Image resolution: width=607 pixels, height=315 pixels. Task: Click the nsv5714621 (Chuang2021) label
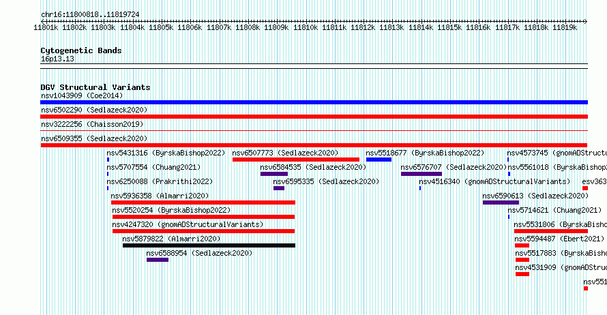click(554, 210)
